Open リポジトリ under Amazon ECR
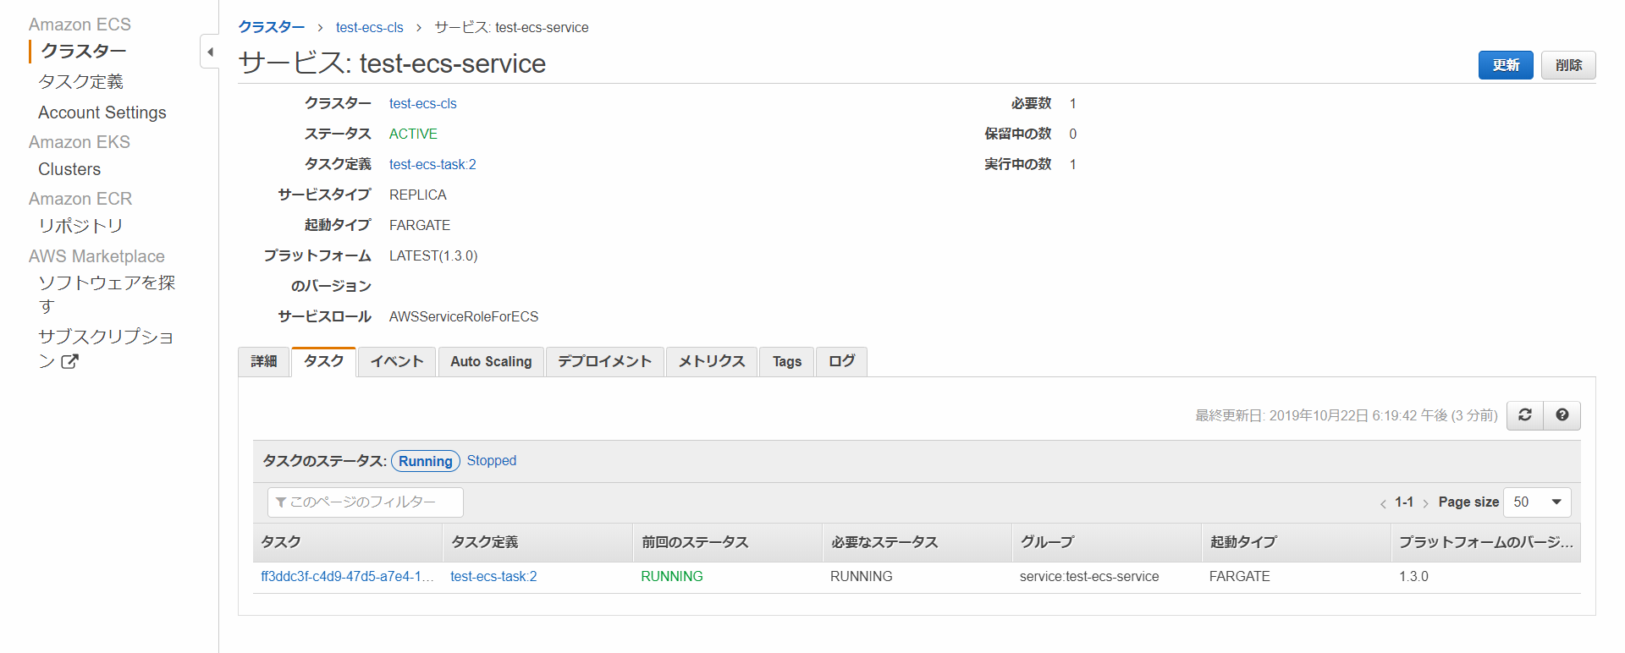Image resolution: width=1625 pixels, height=653 pixels. point(80,226)
